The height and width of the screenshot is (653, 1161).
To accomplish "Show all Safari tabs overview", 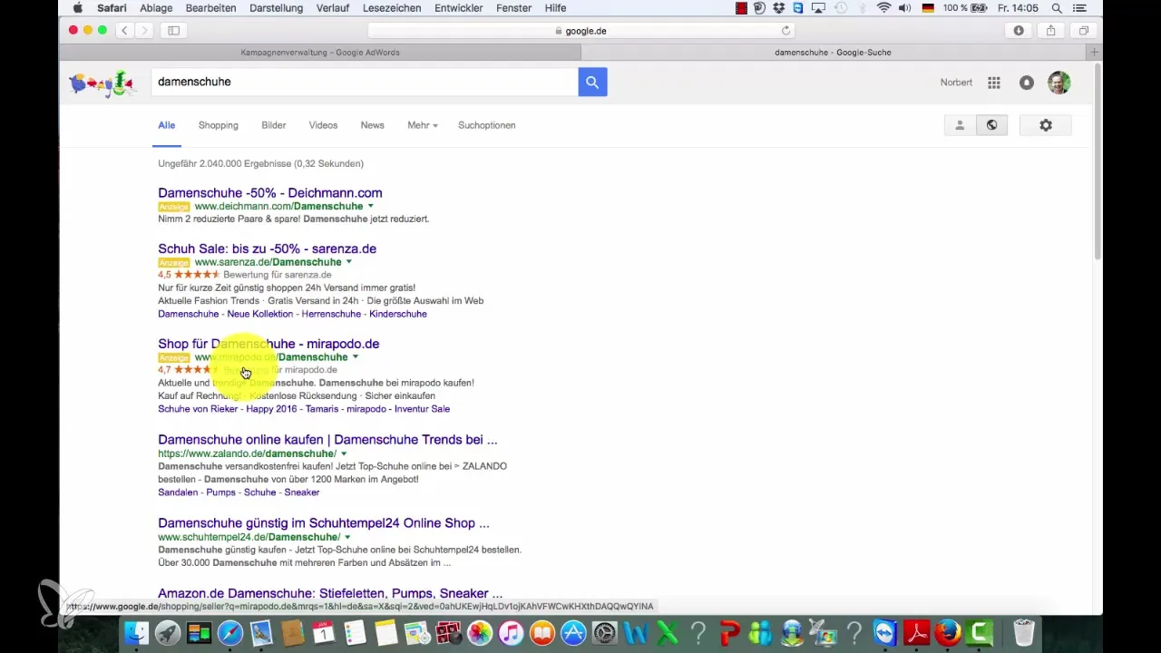I will tap(1084, 30).
